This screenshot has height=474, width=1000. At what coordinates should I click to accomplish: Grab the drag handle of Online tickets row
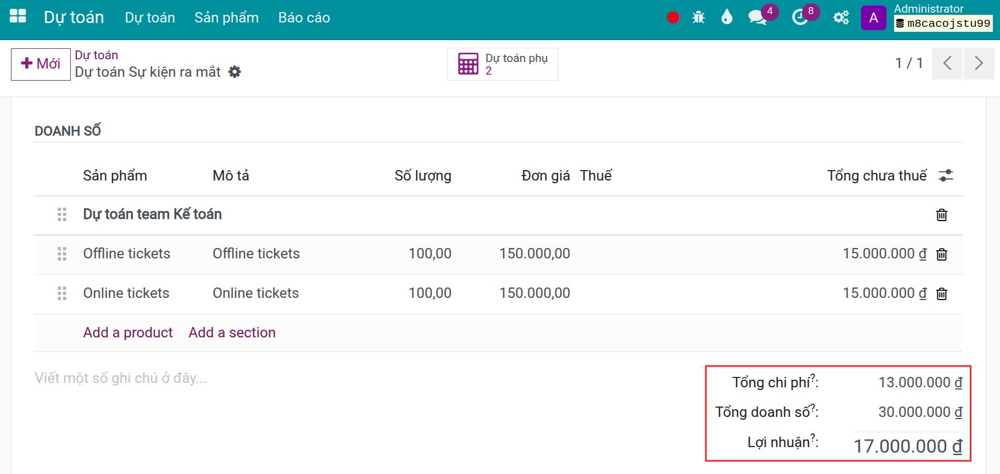[x=62, y=294]
